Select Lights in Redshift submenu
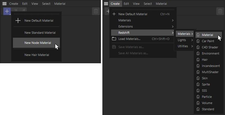 [x=184, y=40]
